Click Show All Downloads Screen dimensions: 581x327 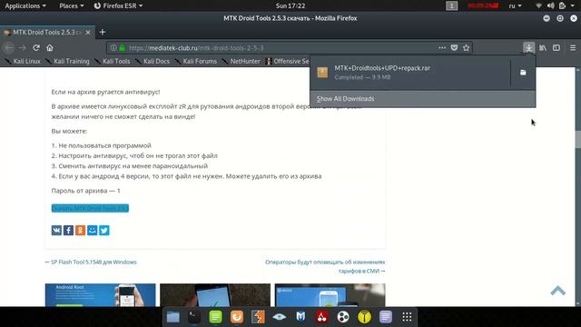(x=423, y=99)
